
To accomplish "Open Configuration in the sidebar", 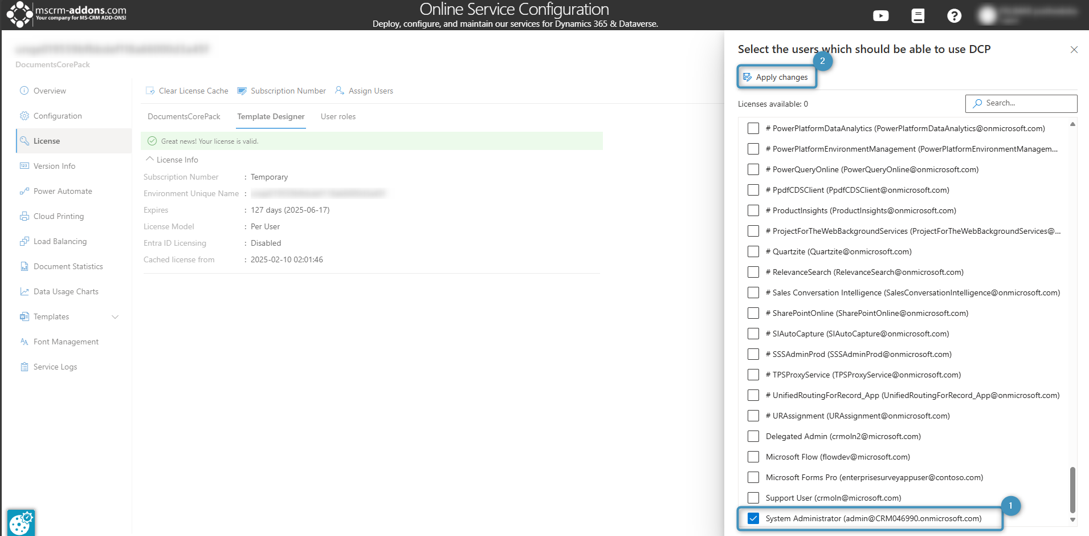I will (74, 116).
